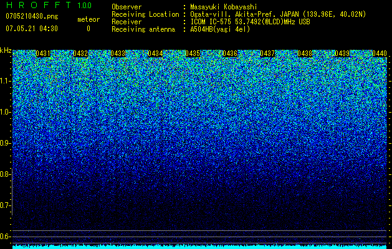Viewport: 392px width, 249px height.
Task: Click the HROFFT 1.0.0 title text
Action: 49,5
